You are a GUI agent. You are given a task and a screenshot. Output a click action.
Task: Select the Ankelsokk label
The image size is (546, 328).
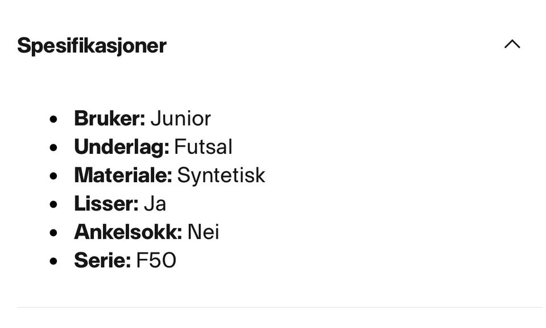click(x=128, y=232)
